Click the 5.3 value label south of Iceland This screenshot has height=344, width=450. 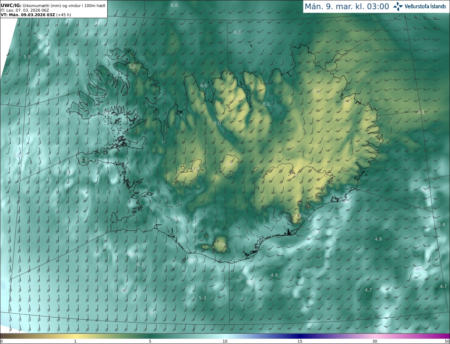(202, 298)
